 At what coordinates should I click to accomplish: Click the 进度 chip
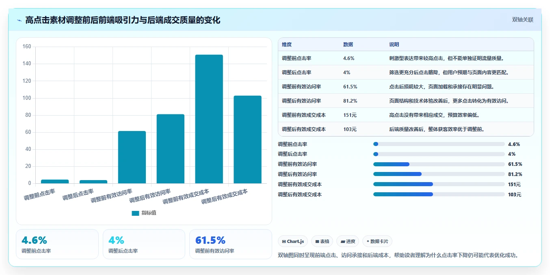pos(348,241)
